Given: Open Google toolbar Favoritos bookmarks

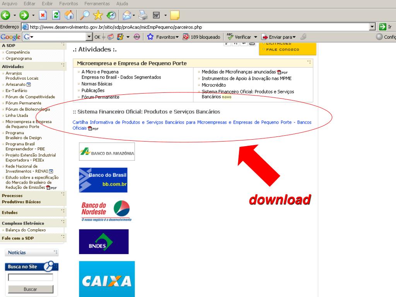Looking at the screenshot, I should (x=163, y=37).
